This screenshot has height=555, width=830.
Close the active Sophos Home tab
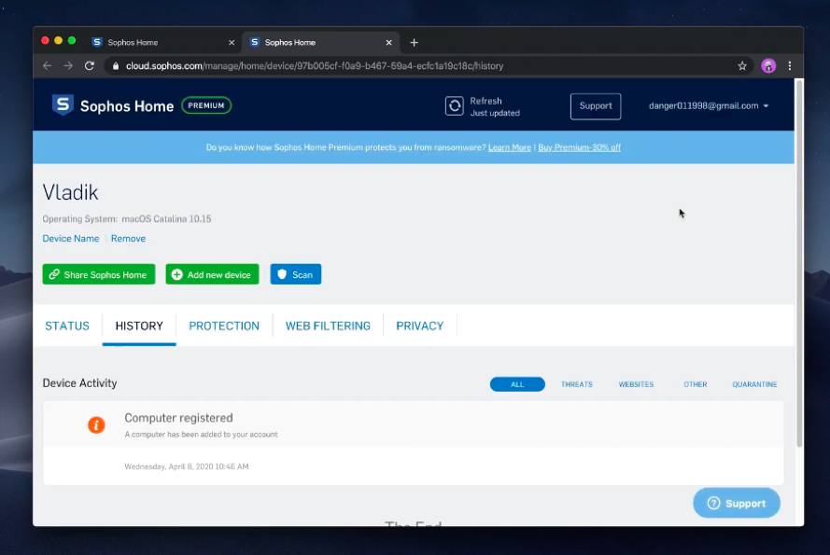pos(389,42)
